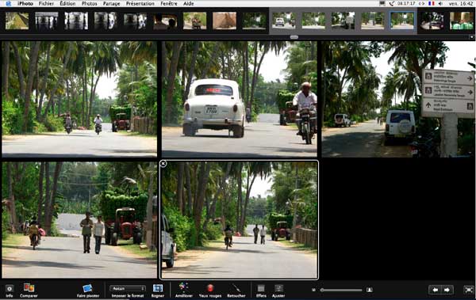Image resolution: width=476 pixels, height=300 pixels.
Task: Click the menu bar clock ven. 16:42
Action: coord(461,3)
